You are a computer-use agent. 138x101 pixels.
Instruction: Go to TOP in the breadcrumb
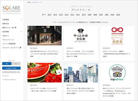click(x=29, y=2)
